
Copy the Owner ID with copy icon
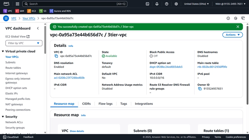tap(200, 89)
